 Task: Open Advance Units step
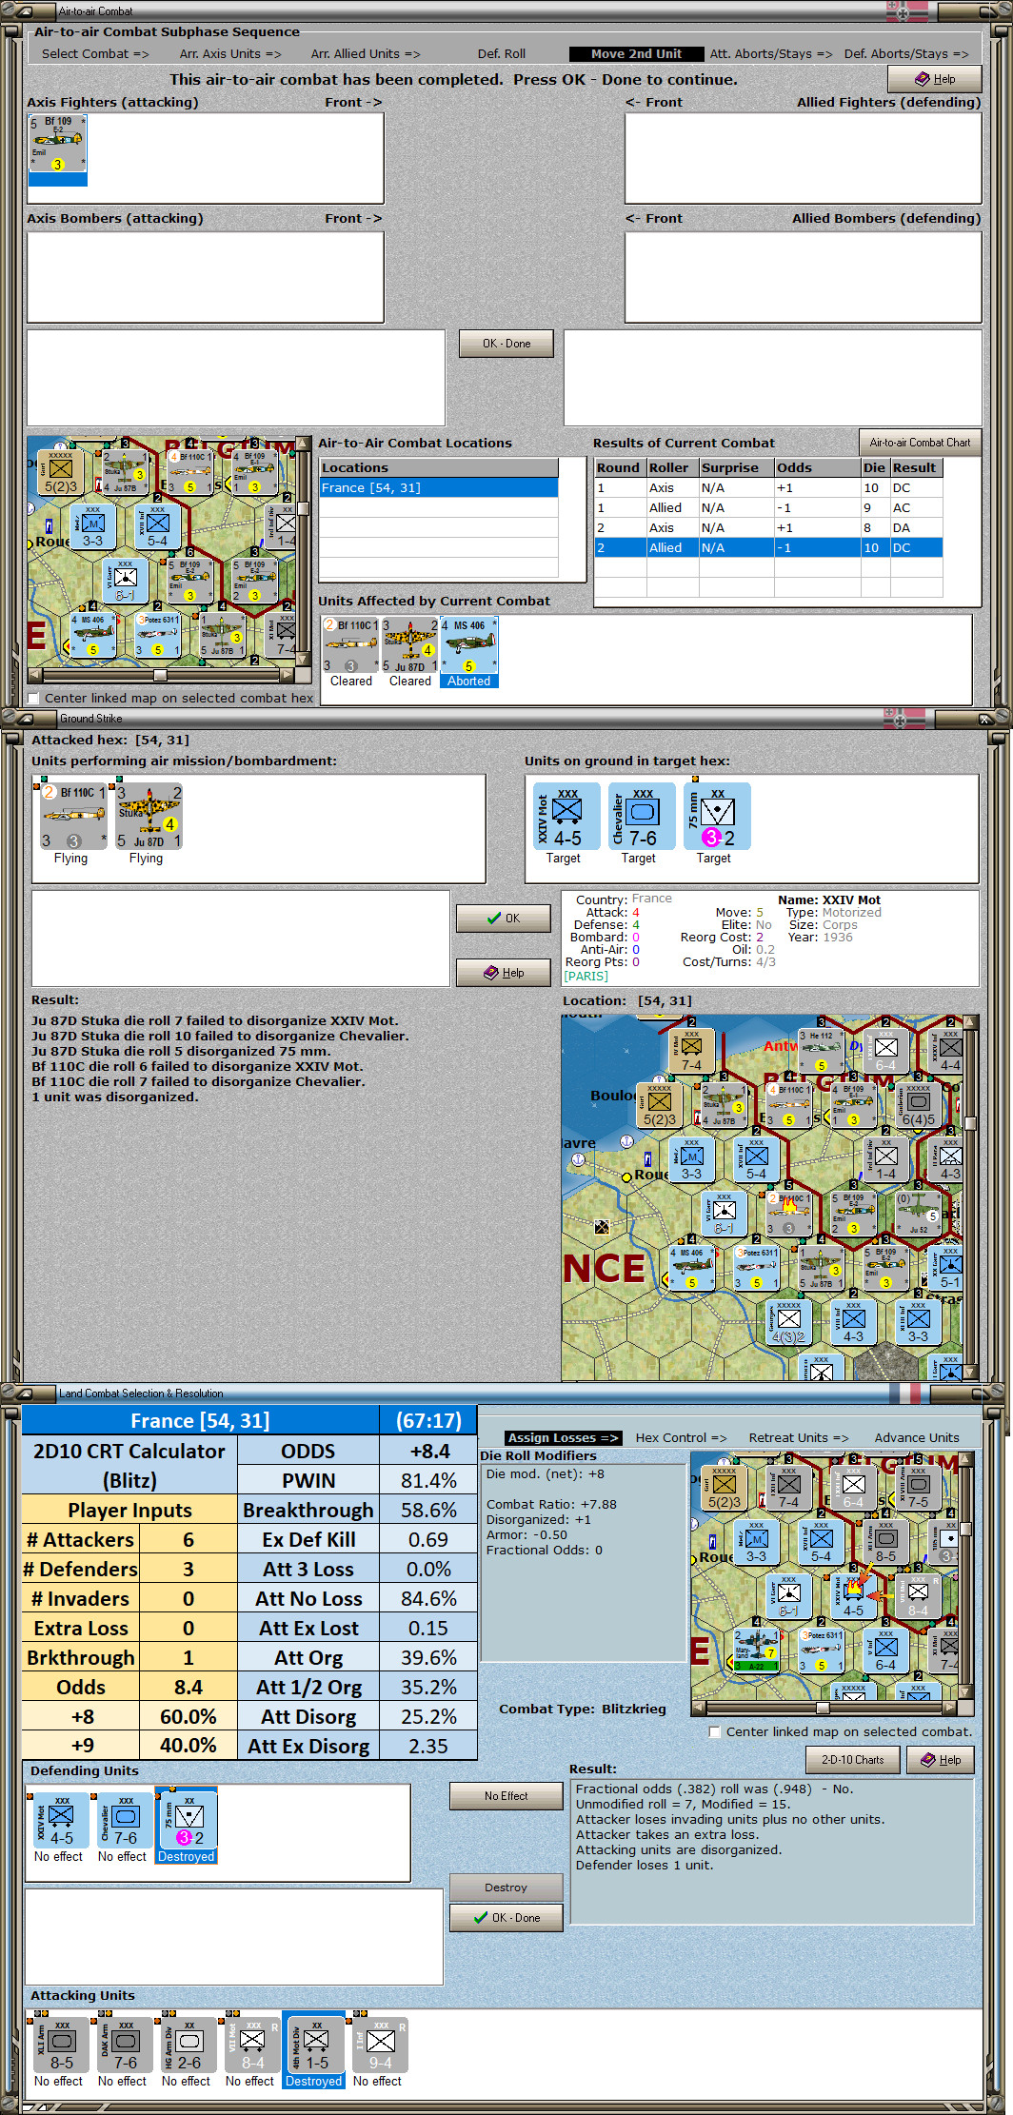pyautogui.click(x=917, y=1437)
